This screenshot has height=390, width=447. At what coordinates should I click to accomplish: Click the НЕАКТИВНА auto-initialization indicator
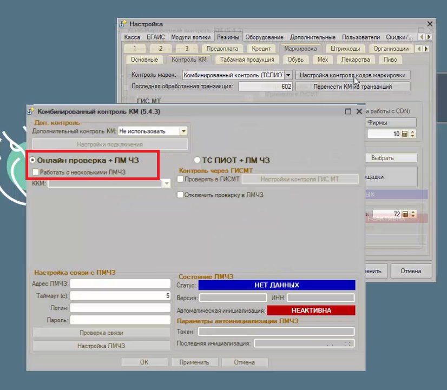(311, 310)
